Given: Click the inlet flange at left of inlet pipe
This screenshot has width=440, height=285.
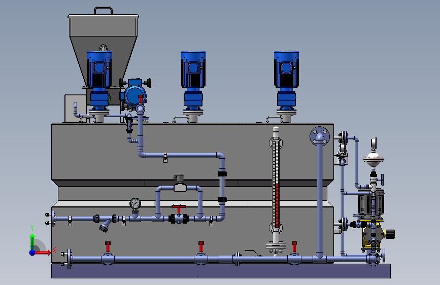Looking at the screenshot, I should coord(52,219).
